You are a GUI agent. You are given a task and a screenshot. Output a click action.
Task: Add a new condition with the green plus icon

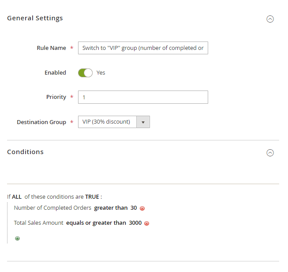18,238
